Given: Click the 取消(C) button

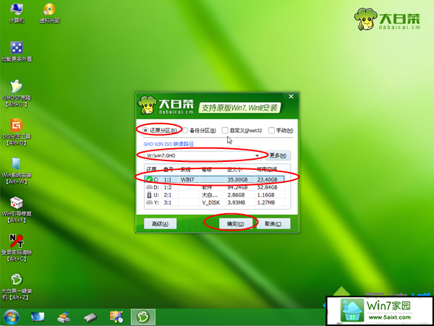Looking at the screenshot, I should click(273, 223).
